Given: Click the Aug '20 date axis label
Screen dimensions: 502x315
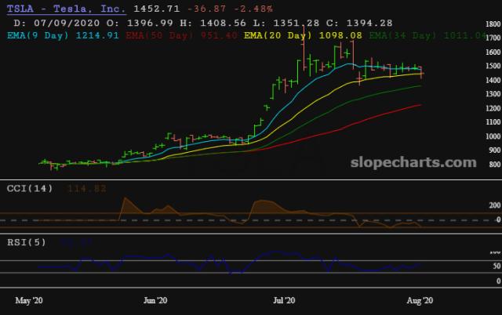Looking at the screenshot, I should point(420,300).
